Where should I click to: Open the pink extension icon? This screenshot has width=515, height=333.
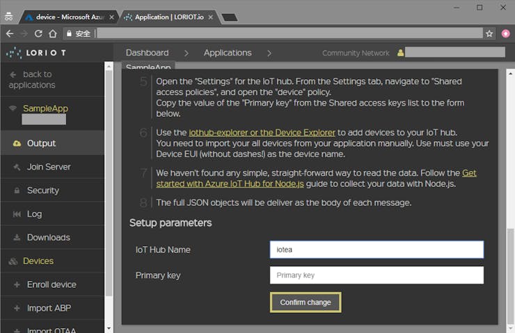[x=505, y=33]
